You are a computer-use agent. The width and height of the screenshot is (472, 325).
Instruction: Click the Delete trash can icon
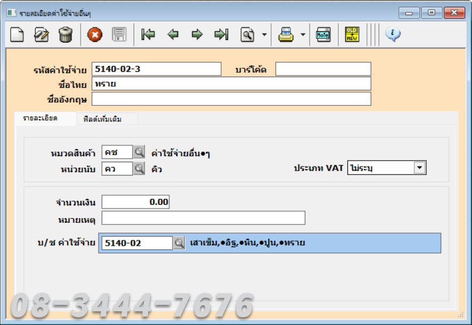pyautogui.click(x=66, y=35)
